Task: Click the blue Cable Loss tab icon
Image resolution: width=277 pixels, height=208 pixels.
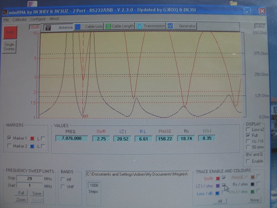Action: [78, 27]
